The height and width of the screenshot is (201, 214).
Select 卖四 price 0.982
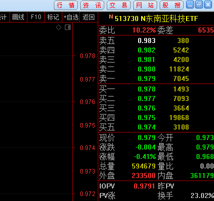pyautogui.click(x=147, y=50)
